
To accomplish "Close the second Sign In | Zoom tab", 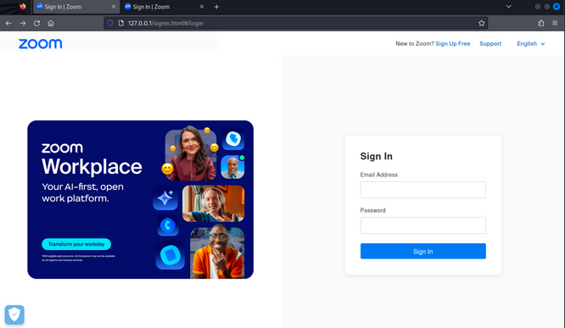I will click(202, 7).
